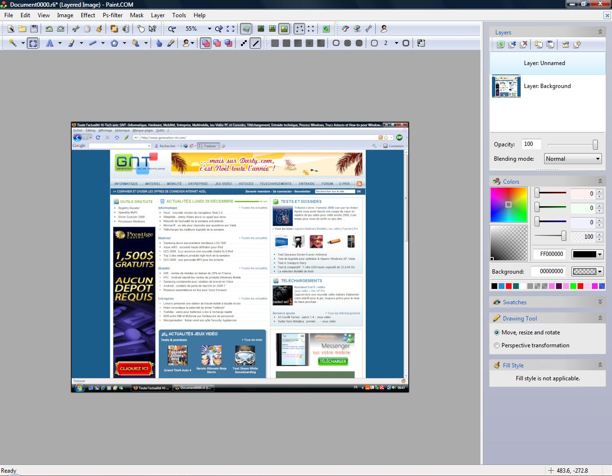
Task: Click the Background layer thumbnail
Action: click(506, 87)
